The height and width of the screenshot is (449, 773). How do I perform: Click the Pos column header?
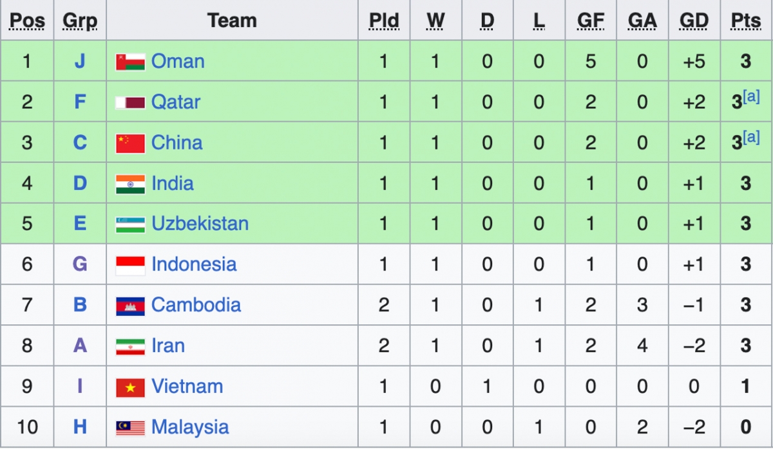coord(28,21)
